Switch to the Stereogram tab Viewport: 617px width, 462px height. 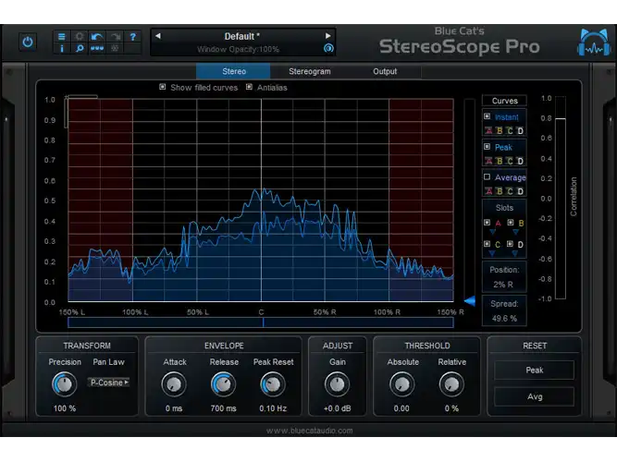tap(310, 71)
